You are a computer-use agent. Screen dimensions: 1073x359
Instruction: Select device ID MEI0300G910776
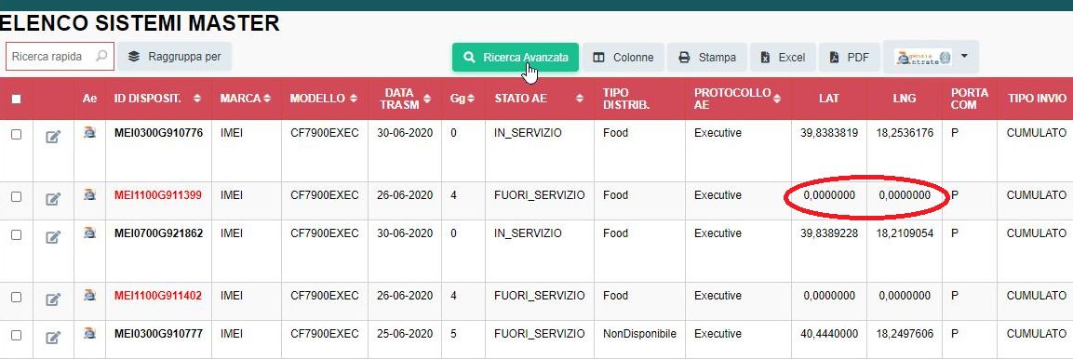pos(159,133)
